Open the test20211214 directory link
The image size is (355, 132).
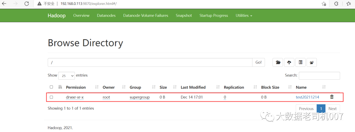[308, 97]
